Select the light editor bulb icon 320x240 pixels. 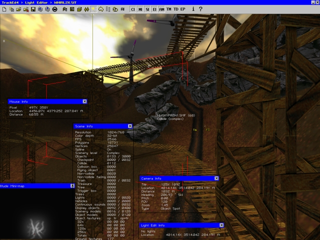(93, 9)
